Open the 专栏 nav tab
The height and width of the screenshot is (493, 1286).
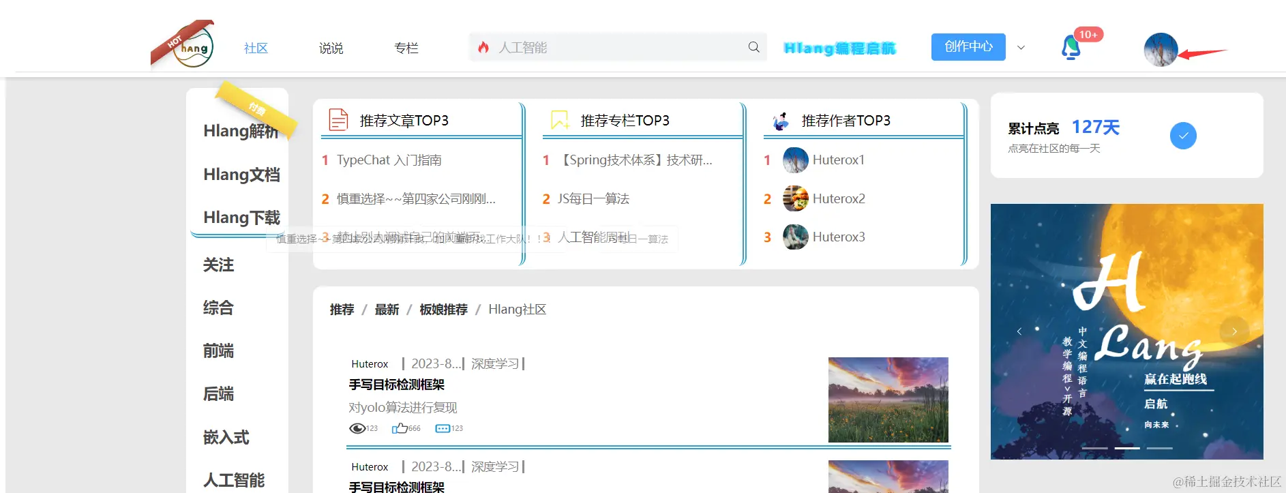point(406,48)
